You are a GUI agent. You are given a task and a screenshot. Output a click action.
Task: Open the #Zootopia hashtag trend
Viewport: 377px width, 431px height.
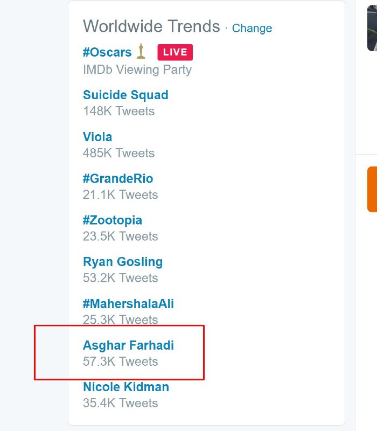pyautogui.click(x=113, y=220)
